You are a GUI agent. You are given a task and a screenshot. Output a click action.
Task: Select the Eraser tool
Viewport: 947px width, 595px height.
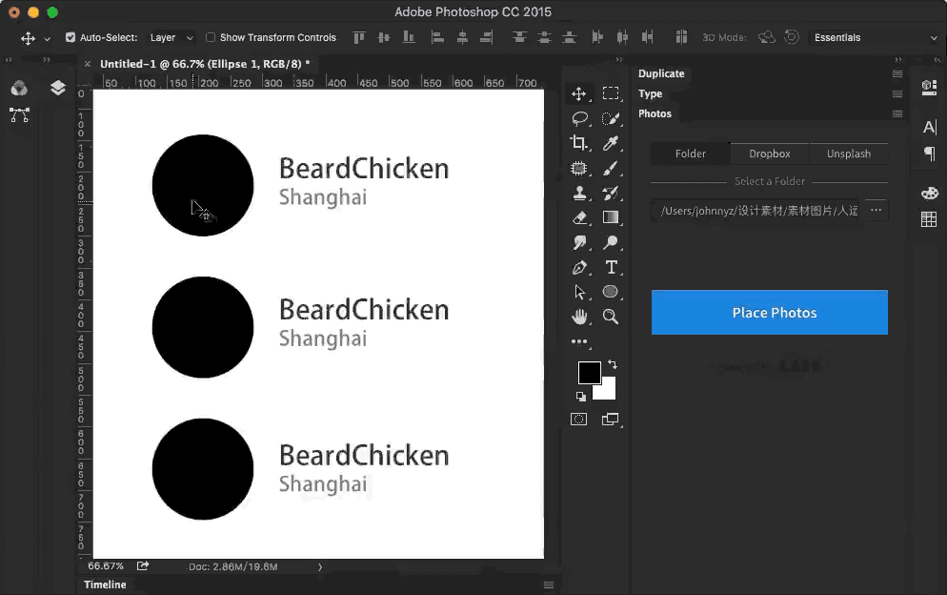pos(578,217)
